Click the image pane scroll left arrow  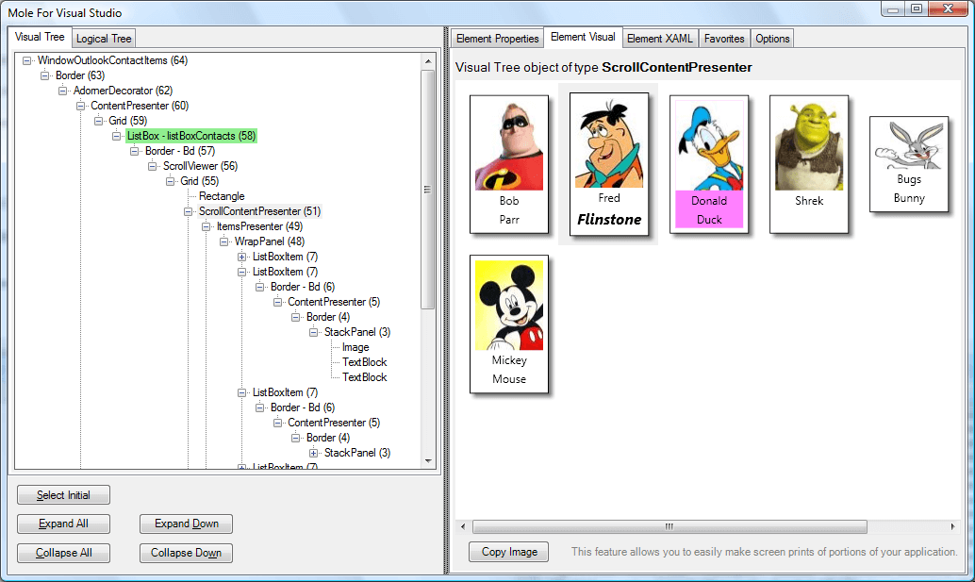(x=463, y=526)
